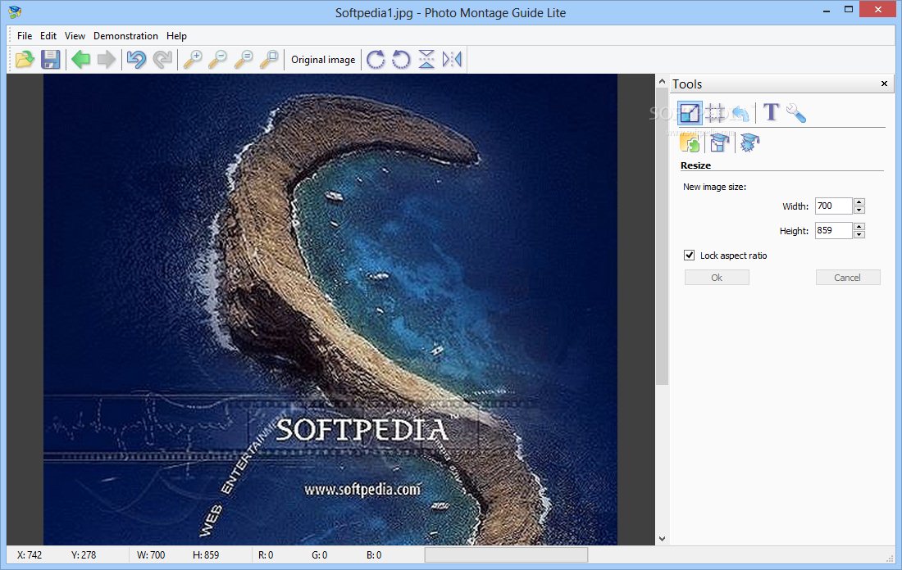Maximize the Photo Montage Guide Lite window

coord(849,10)
